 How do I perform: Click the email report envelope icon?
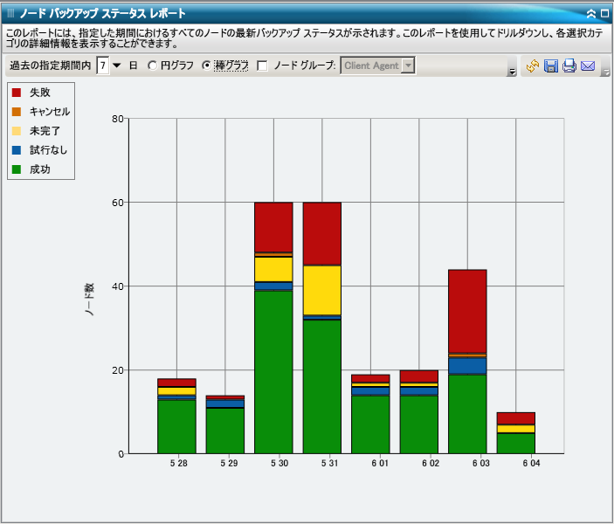pyautogui.click(x=588, y=66)
